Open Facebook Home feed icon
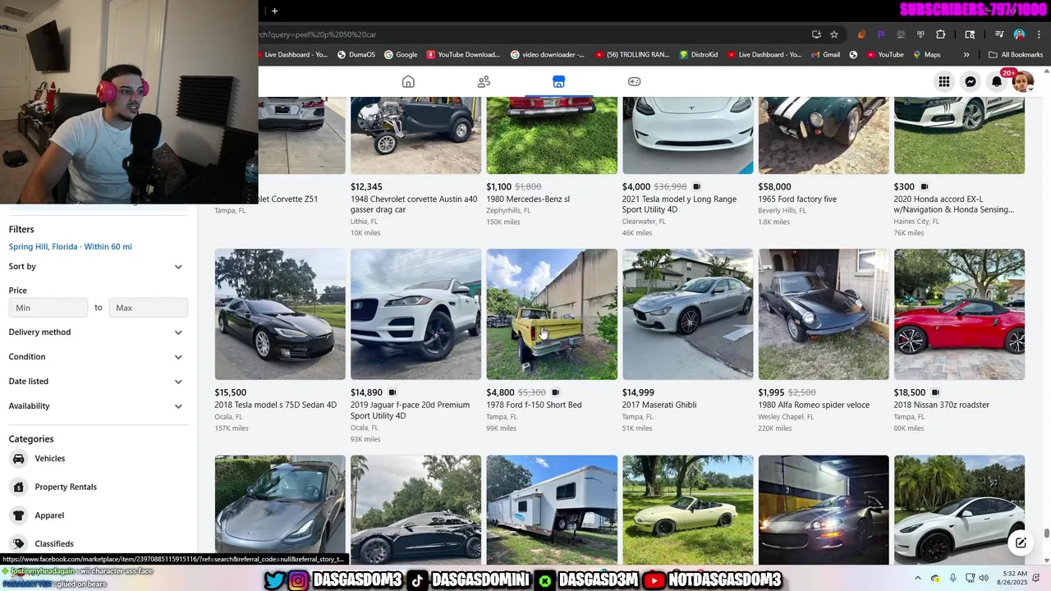Viewport: 1051px width, 591px height. [x=408, y=81]
